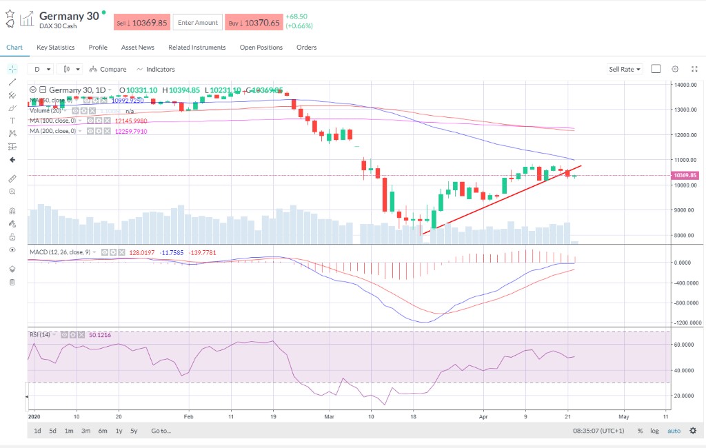Enable magnet mode in drawing sidebar

tap(12, 211)
